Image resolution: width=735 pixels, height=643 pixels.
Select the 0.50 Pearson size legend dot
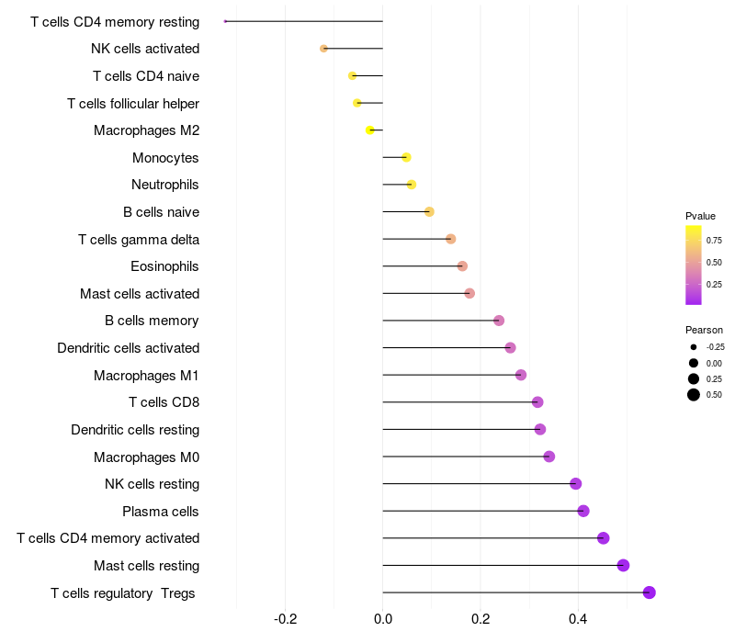click(x=694, y=395)
